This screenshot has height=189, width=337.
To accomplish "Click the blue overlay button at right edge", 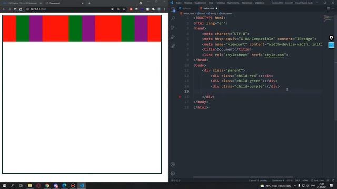I will (331, 45).
